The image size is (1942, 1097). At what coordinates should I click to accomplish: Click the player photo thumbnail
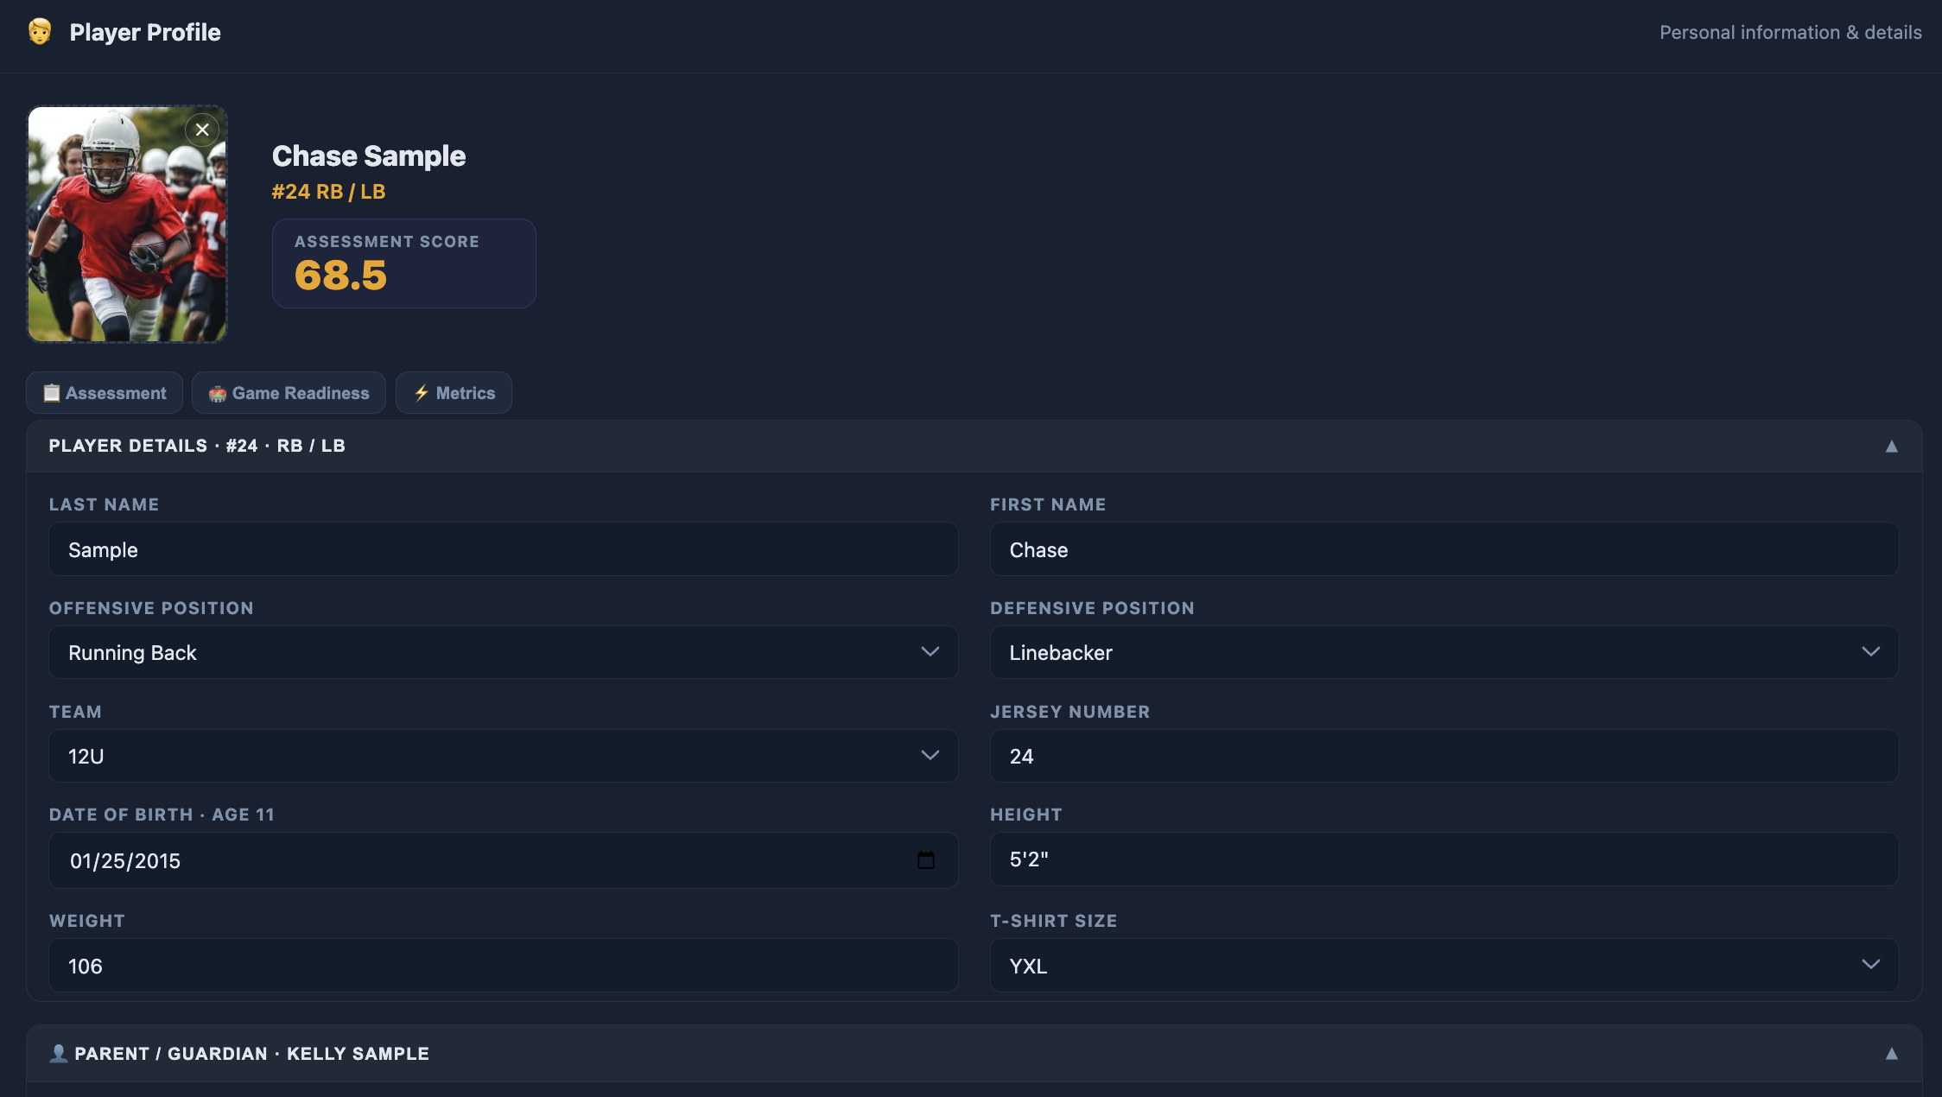tap(127, 224)
